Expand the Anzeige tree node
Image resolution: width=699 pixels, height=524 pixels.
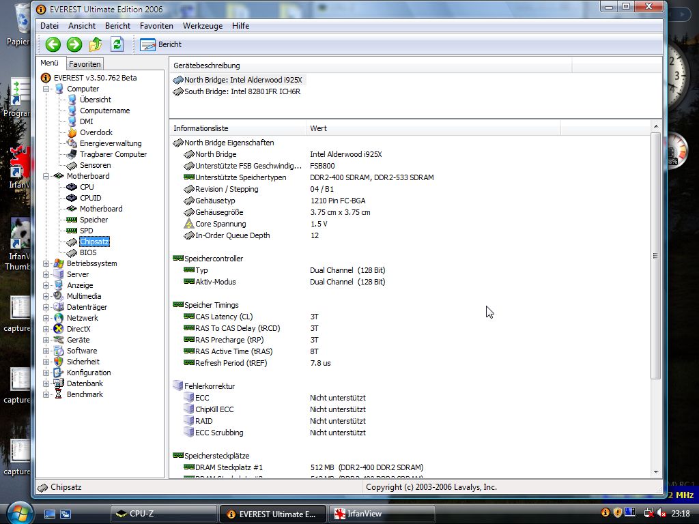coord(46,286)
